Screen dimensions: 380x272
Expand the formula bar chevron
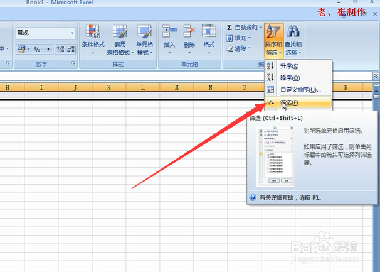[x=376, y=76]
